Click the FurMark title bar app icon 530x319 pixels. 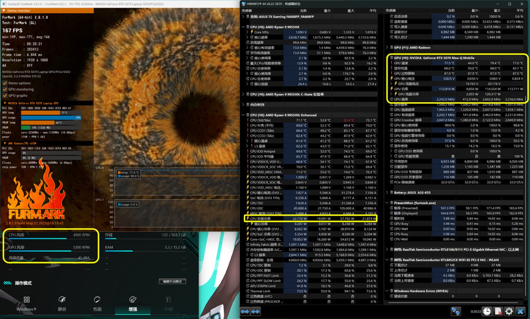coord(4,4)
